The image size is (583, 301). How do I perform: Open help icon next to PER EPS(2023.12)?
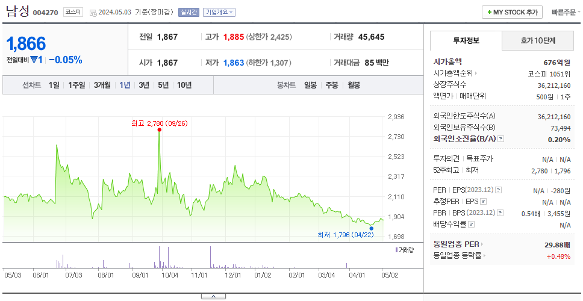[x=499, y=190]
